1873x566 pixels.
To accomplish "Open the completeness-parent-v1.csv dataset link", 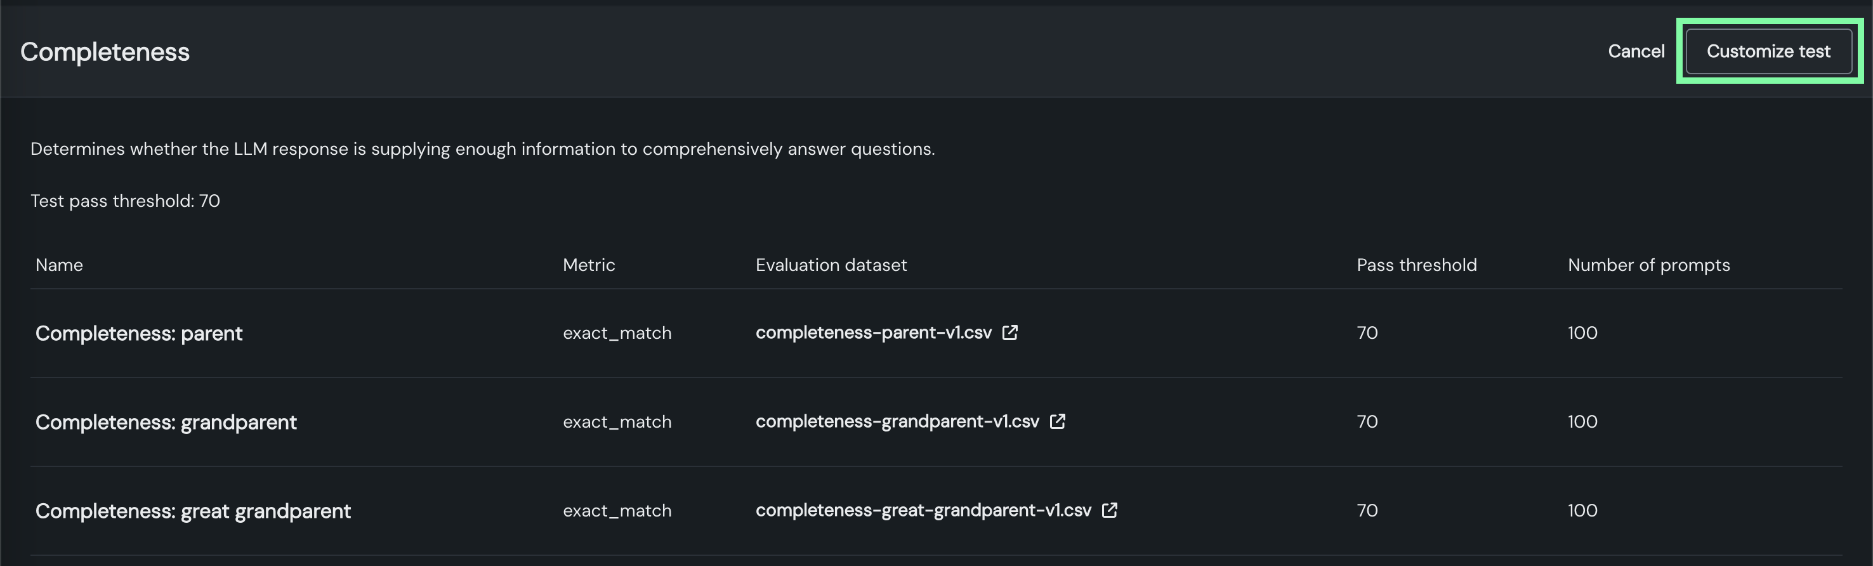I will coord(873,332).
